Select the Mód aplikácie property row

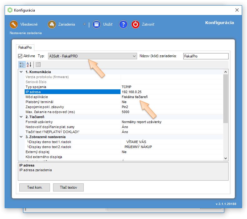pos(72,97)
